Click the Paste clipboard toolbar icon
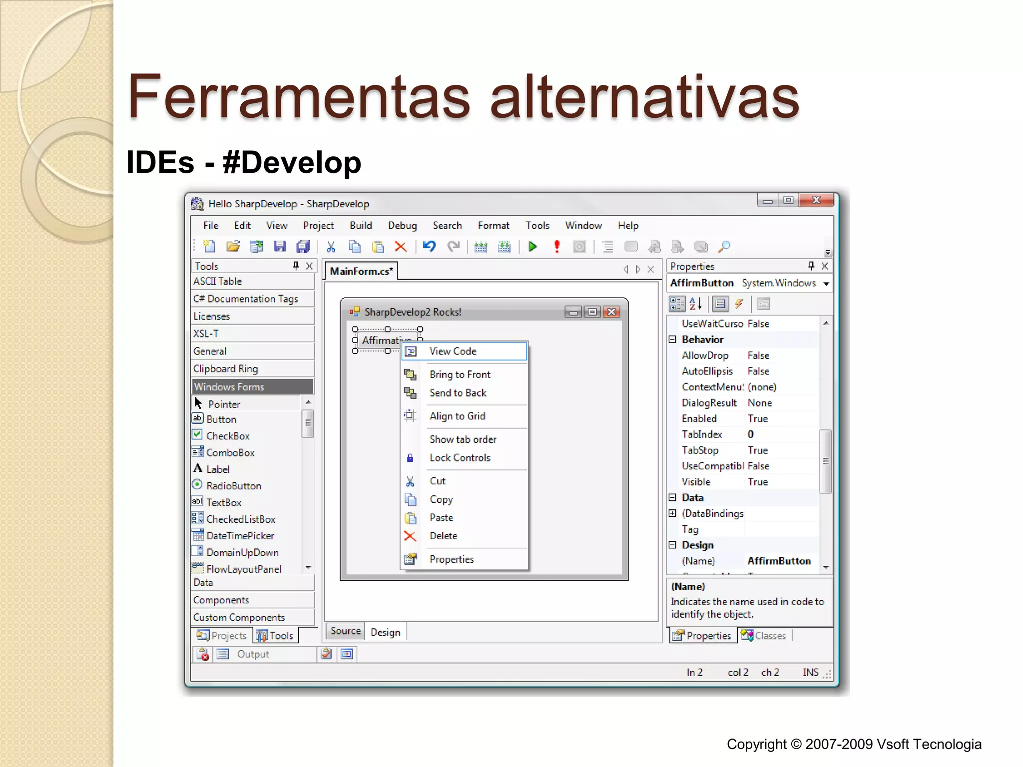The height and width of the screenshot is (767, 1023). point(378,246)
